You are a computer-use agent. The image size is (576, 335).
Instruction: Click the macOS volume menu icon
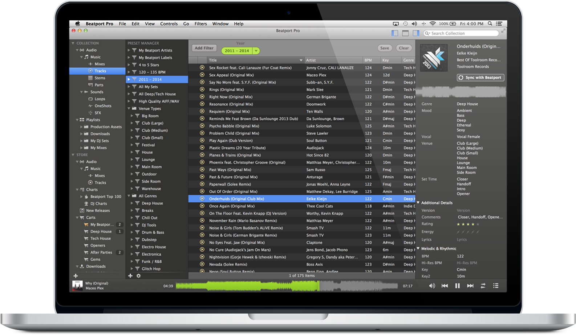(x=414, y=24)
